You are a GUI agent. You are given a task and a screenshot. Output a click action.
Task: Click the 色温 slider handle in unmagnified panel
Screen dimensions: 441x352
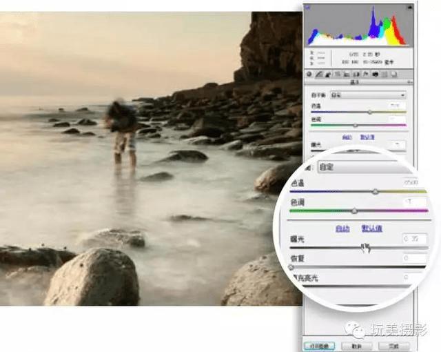pos(370,112)
